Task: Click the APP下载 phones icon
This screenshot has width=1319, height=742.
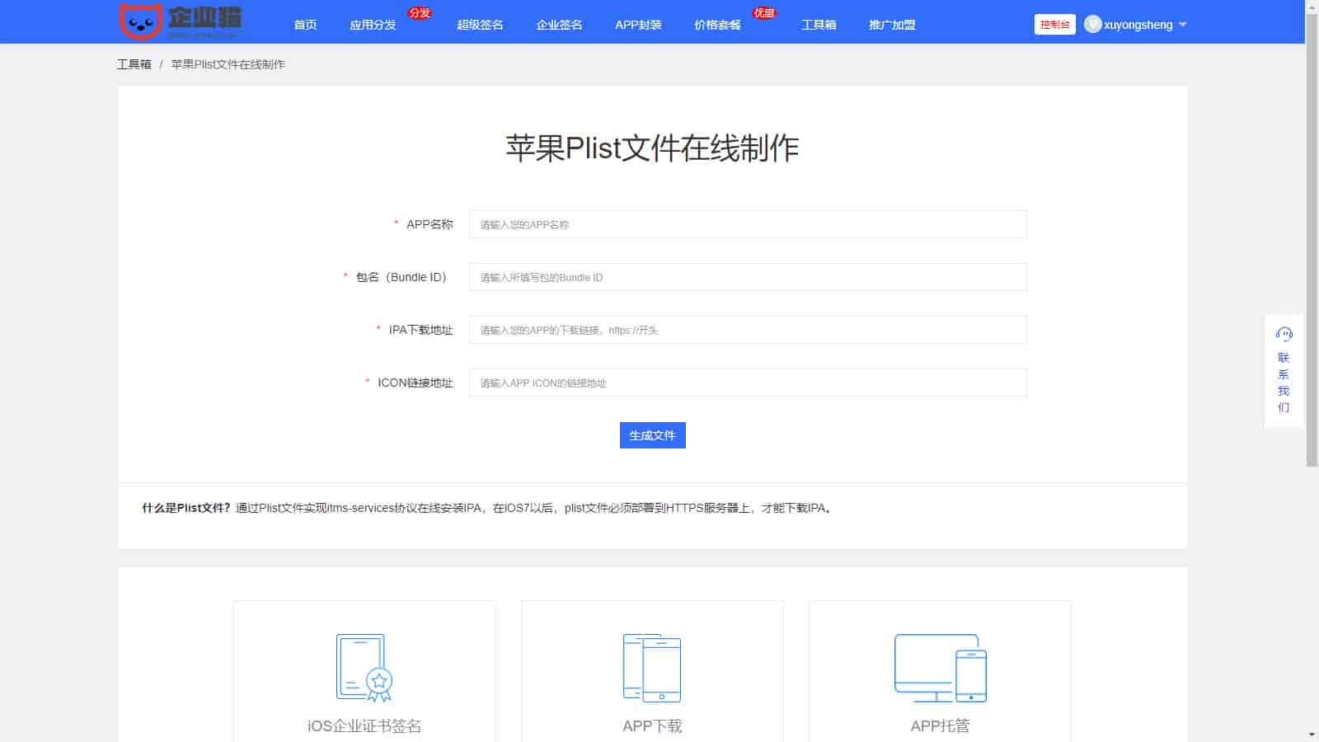Action: coord(652,668)
